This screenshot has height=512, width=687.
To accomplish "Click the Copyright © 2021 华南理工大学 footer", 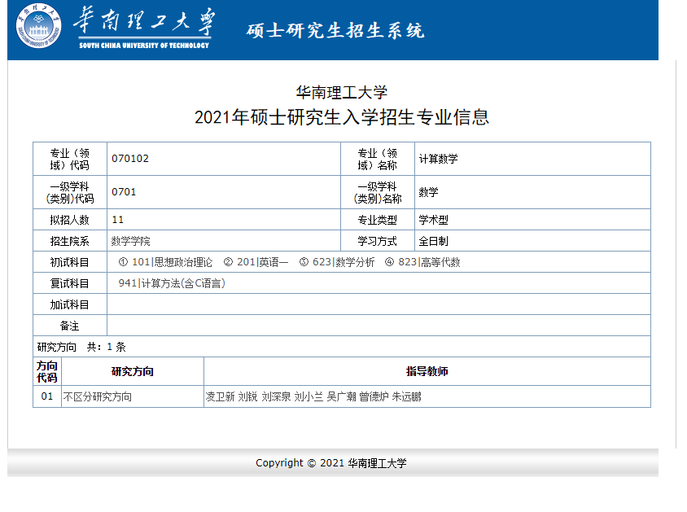I will coord(331,463).
